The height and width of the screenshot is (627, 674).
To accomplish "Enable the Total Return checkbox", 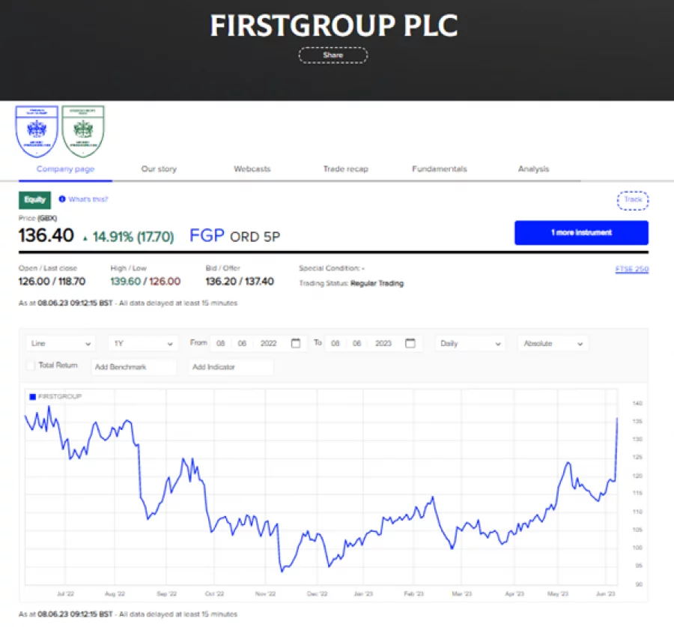I will tap(30, 366).
